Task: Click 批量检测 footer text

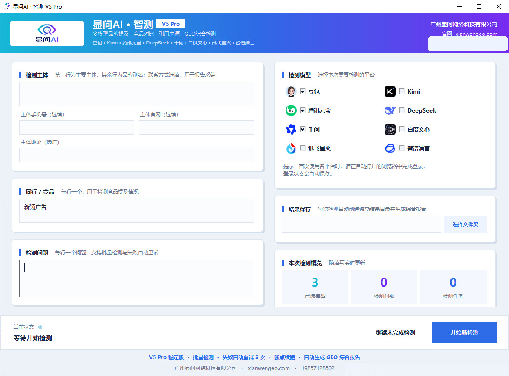Action: click(203, 357)
